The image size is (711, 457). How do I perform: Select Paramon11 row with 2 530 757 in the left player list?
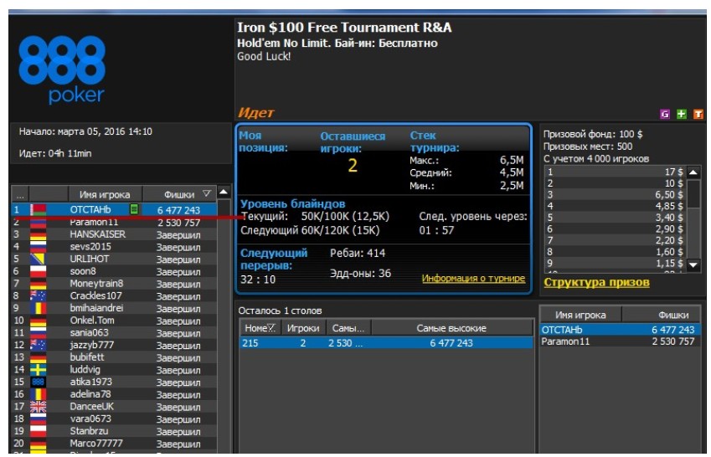tap(114, 223)
